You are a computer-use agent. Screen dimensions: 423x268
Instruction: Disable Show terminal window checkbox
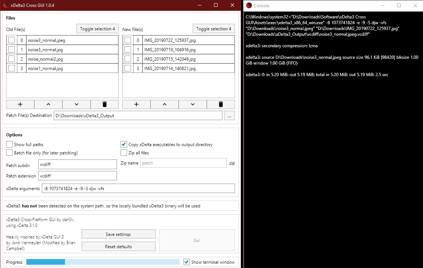point(186,262)
